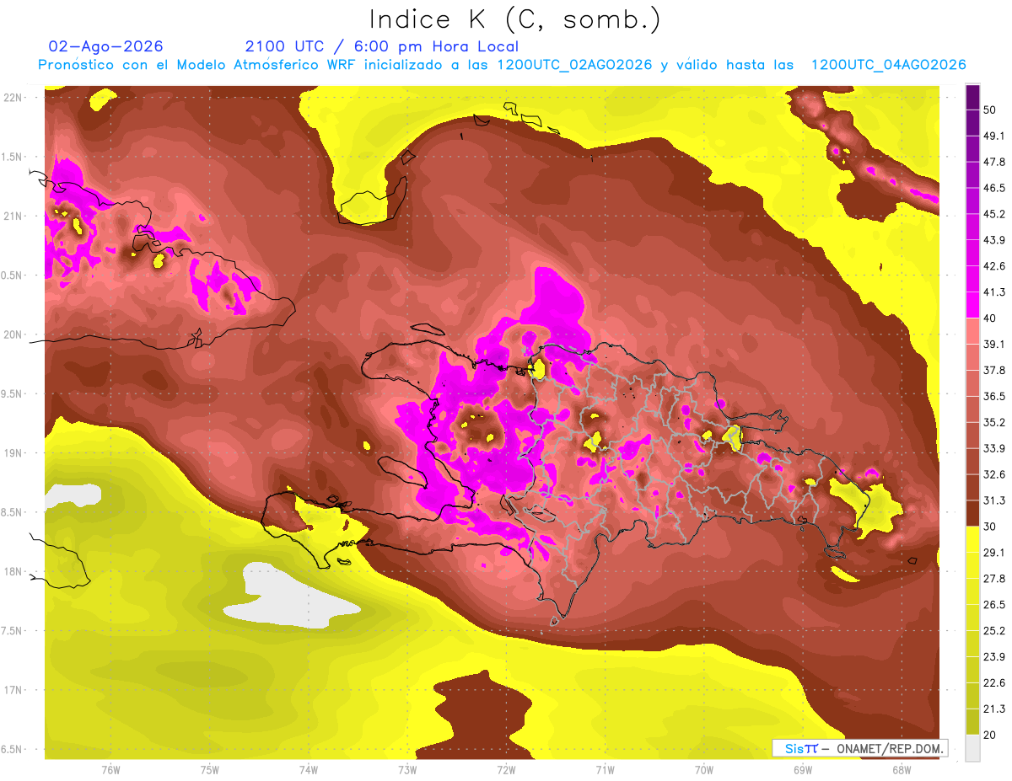Image resolution: width=1012 pixels, height=781 pixels.
Task: Click the 69W longitude label
Action: 802,769
